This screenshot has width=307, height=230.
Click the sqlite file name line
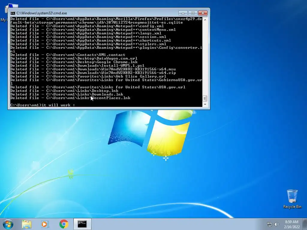pyautogui.click(x=97, y=22)
